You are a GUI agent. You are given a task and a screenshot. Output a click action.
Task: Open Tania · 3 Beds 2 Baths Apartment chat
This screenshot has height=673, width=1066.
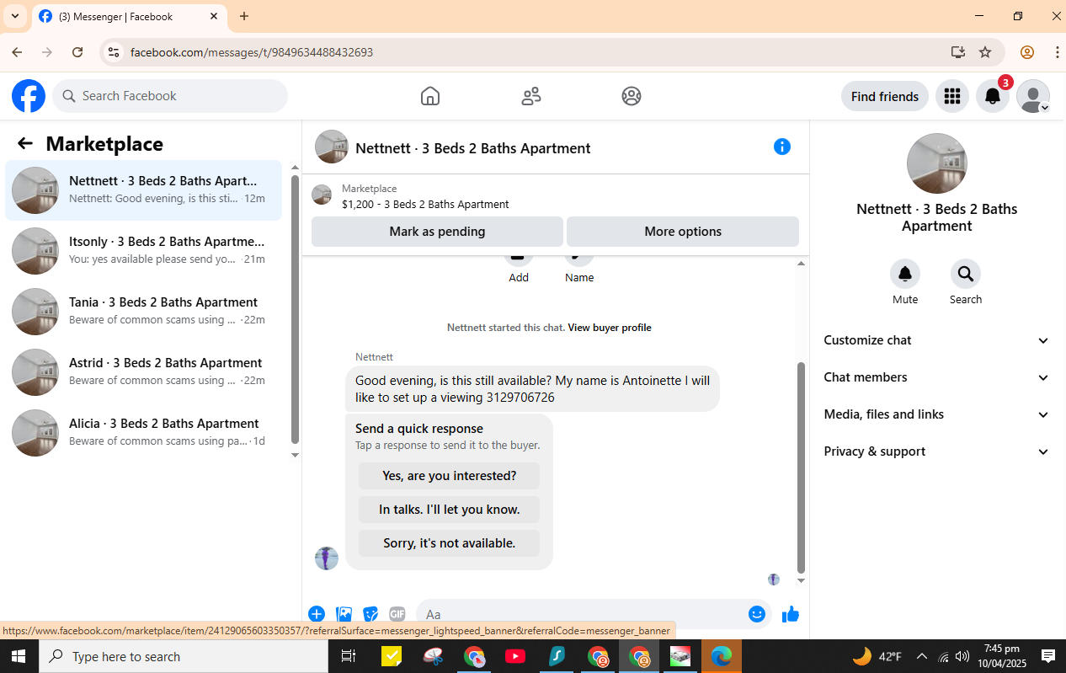point(144,312)
